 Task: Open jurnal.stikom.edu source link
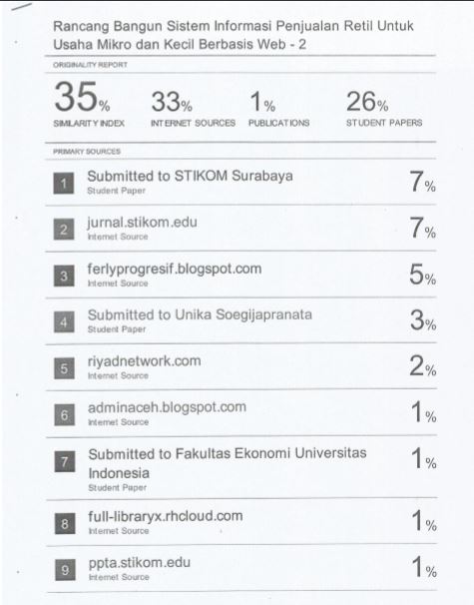(142, 223)
